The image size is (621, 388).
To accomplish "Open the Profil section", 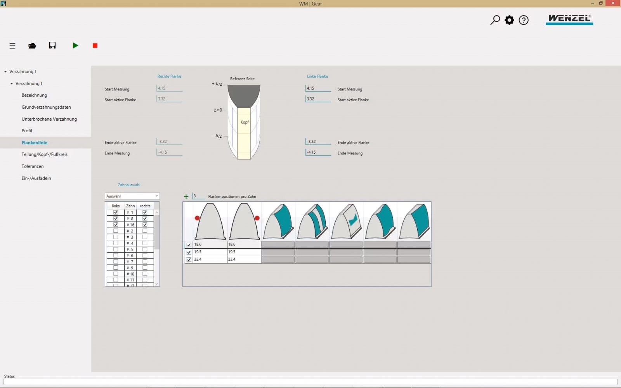I will [27, 131].
